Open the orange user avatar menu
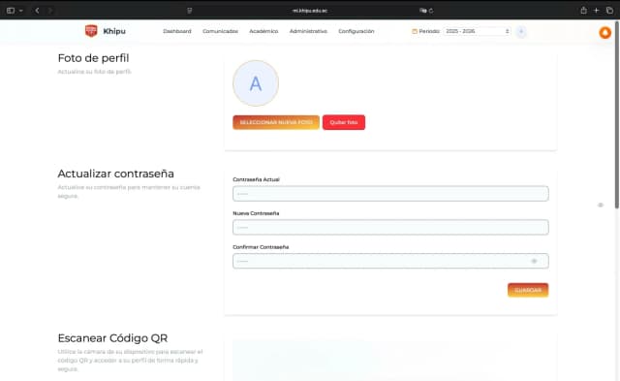620x381 pixels. [604, 32]
